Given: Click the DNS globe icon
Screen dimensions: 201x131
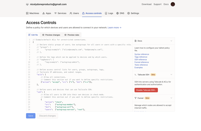Looking at the screenshot, I should click(117, 13).
